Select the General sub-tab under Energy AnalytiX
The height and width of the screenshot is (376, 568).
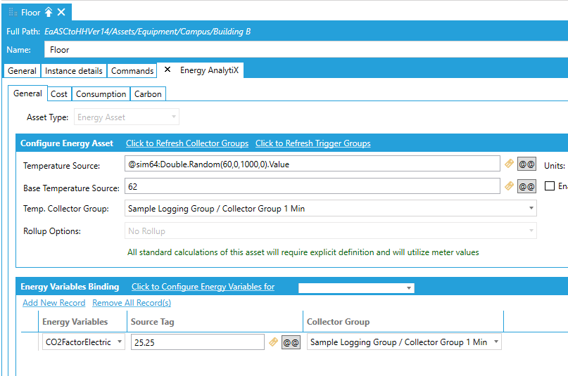tap(27, 93)
